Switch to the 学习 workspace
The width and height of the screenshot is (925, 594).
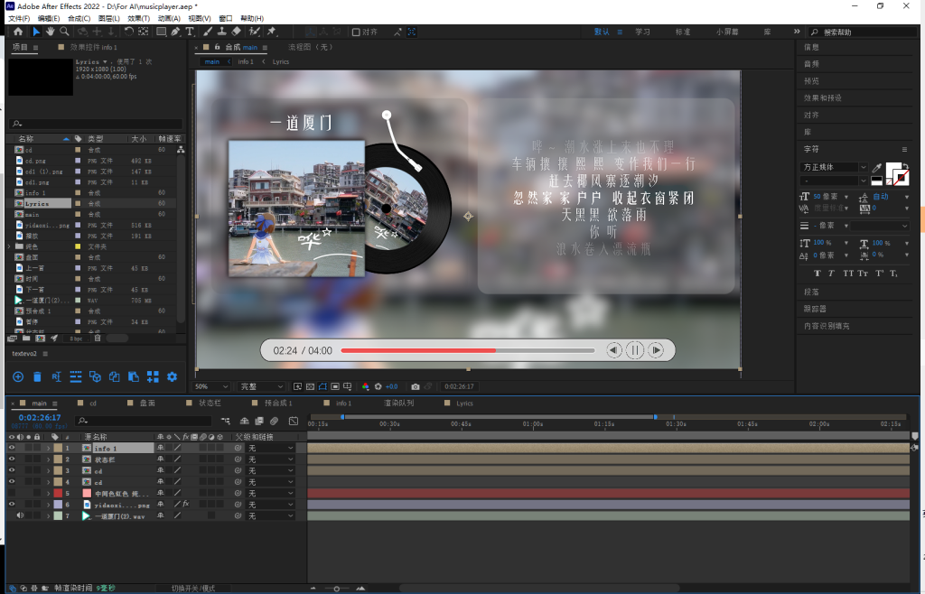pos(642,32)
